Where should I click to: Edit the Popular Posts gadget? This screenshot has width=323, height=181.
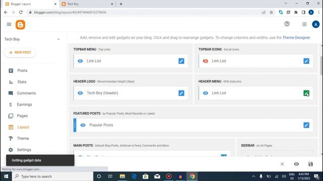[306, 125]
